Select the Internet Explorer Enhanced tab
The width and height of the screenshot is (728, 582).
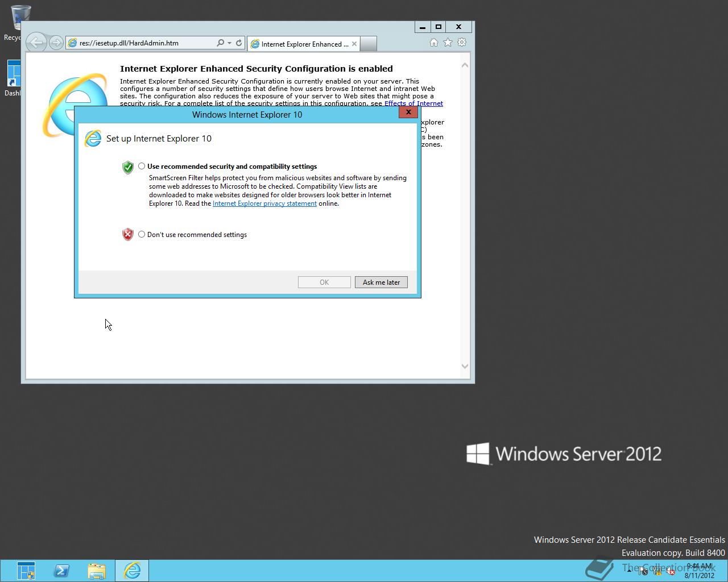pyautogui.click(x=304, y=44)
